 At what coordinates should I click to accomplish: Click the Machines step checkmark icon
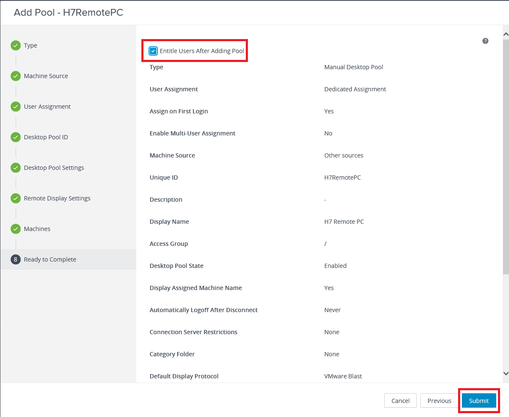tap(16, 229)
